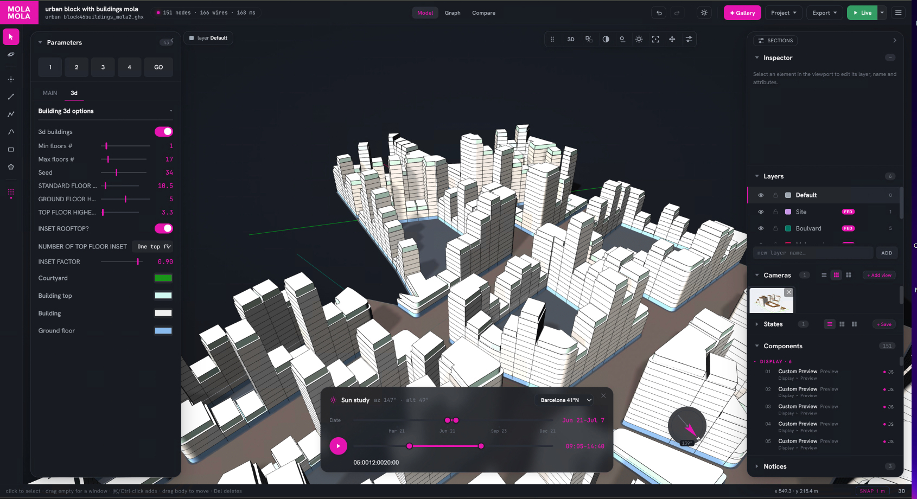
Task: Select the line drawing tool
Action: [x=11, y=97]
